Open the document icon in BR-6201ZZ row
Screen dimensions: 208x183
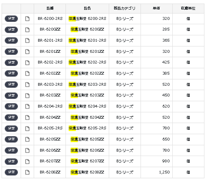pyautogui.click(x=27, y=52)
